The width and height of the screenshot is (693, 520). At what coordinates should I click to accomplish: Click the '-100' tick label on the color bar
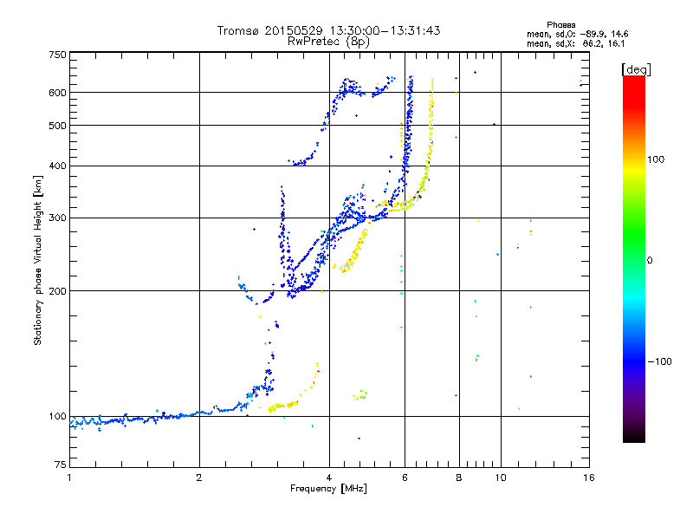659,361
